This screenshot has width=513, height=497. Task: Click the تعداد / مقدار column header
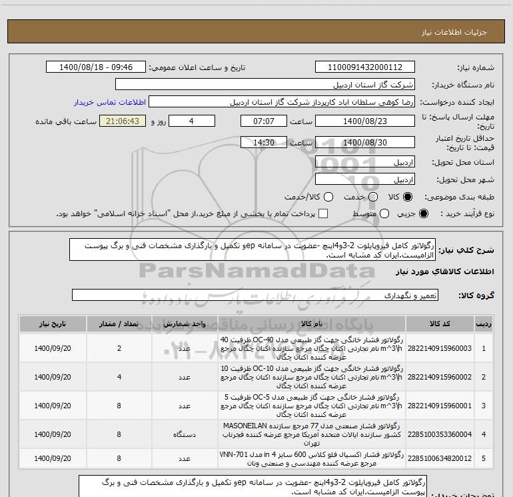(x=119, y=324)
